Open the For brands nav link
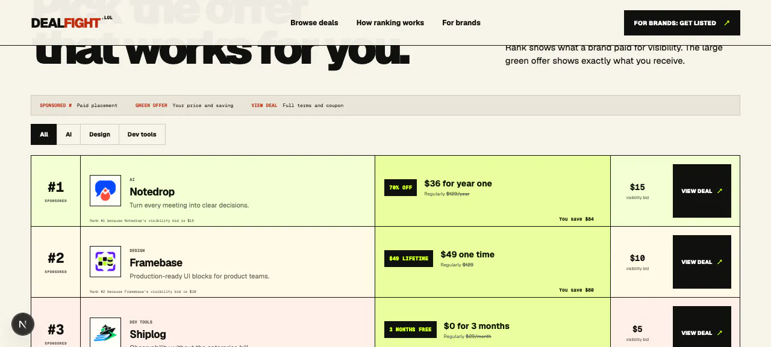The width and height of the screenshot is (771, 347). pyautogui.click(x=461, y=23)
